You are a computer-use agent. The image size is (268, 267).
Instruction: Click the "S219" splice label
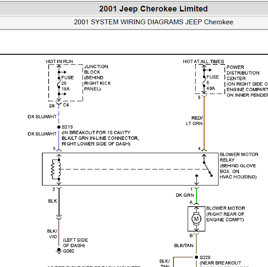point(67,127)
